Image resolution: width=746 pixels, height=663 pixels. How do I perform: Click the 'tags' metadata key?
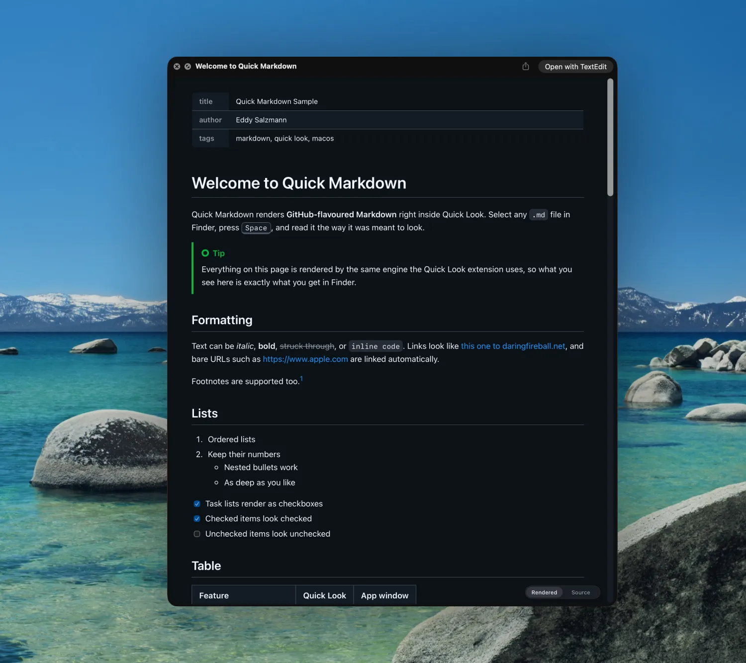pyautogui.click(x=206, y=138)
